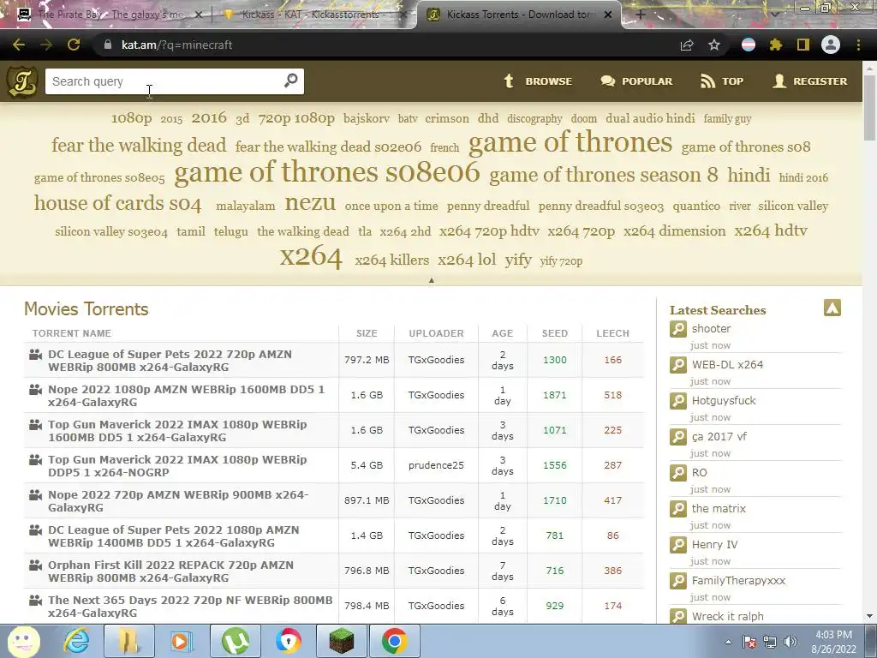The height and width of the screenshot is (658, 877).
Task: Click the prudence25 uploader name
Action: [x=436, y=465]
